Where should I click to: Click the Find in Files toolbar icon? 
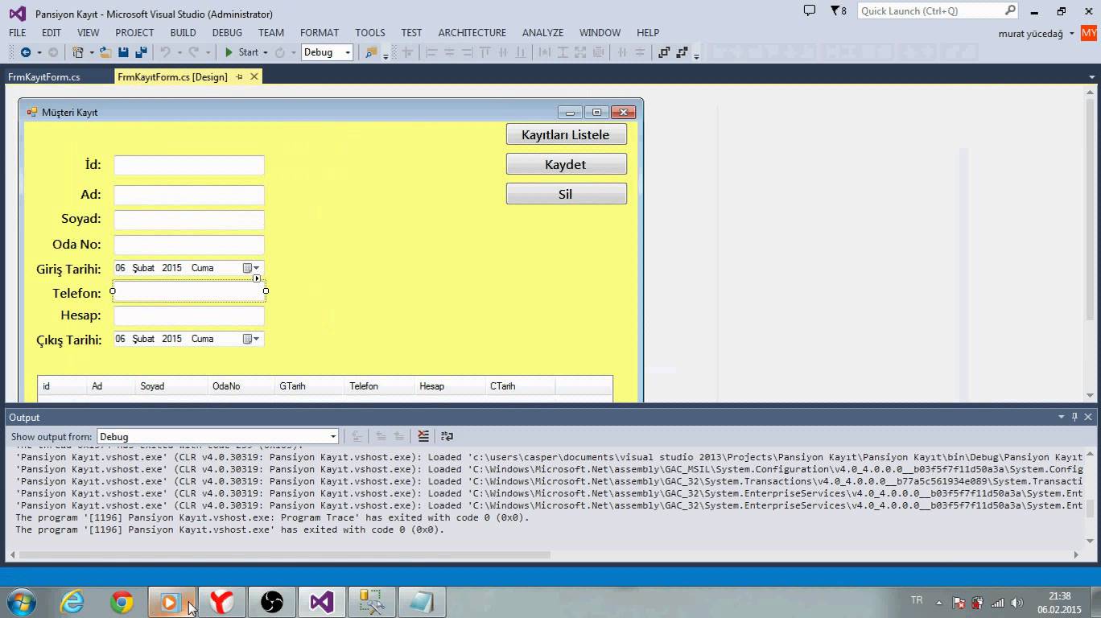click(371, 52)
